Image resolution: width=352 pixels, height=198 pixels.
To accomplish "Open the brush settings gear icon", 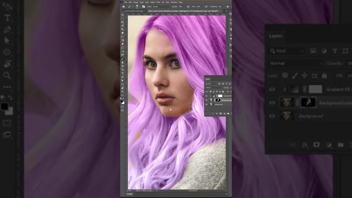I will click(x=227, y=7).
